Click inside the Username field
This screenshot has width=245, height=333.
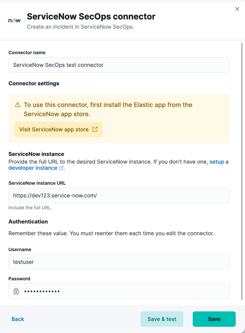119,262
